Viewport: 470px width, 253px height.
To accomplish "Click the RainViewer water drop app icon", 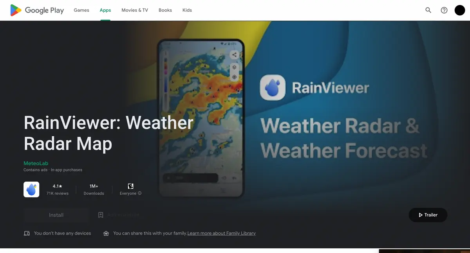I will click(31, 190).
